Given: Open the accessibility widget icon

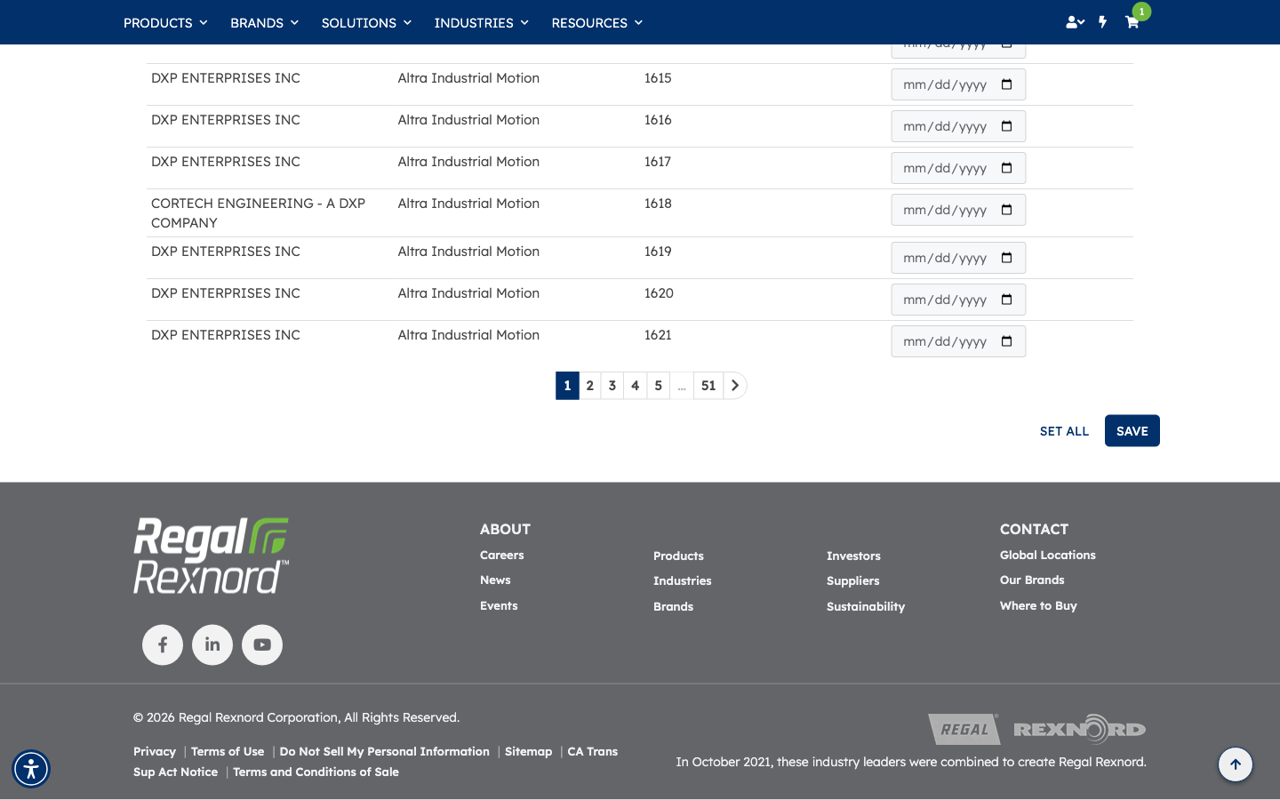Looking at the screenshot, I should tap(31, 769).
